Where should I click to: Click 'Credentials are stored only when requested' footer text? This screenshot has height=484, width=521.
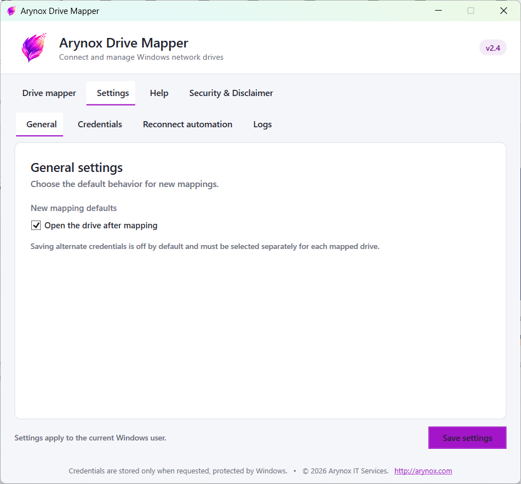coord(178,471)
